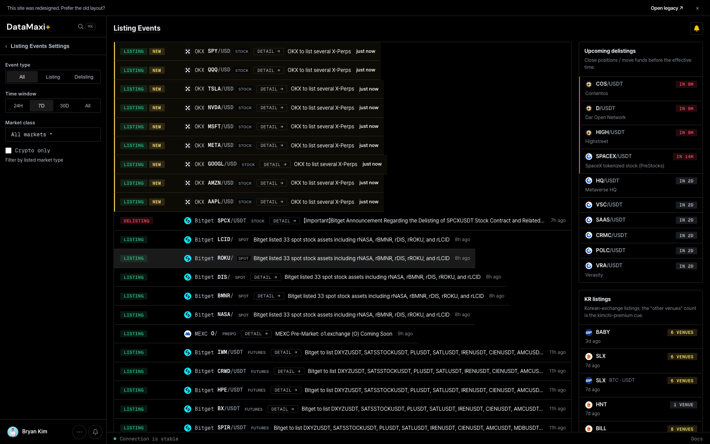This screenshot has height=444, width=710.
Task: Open DETAIL for Bitget BX/USDT futures
Action: coord(283,409)
